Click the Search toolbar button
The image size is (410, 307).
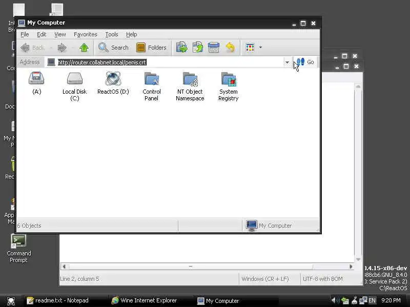point(113,48)
